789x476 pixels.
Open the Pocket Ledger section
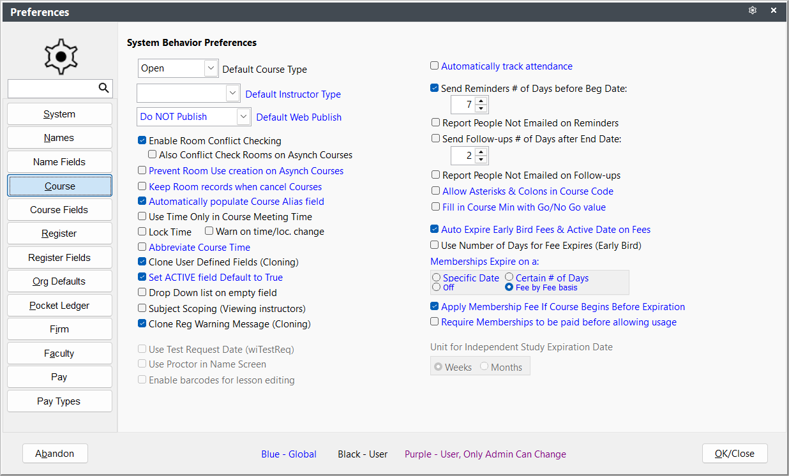pyautogui.click(x=59, y=306)
